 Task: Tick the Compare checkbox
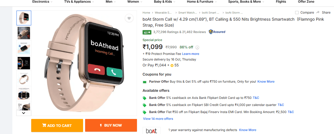(x=297, y=13)
